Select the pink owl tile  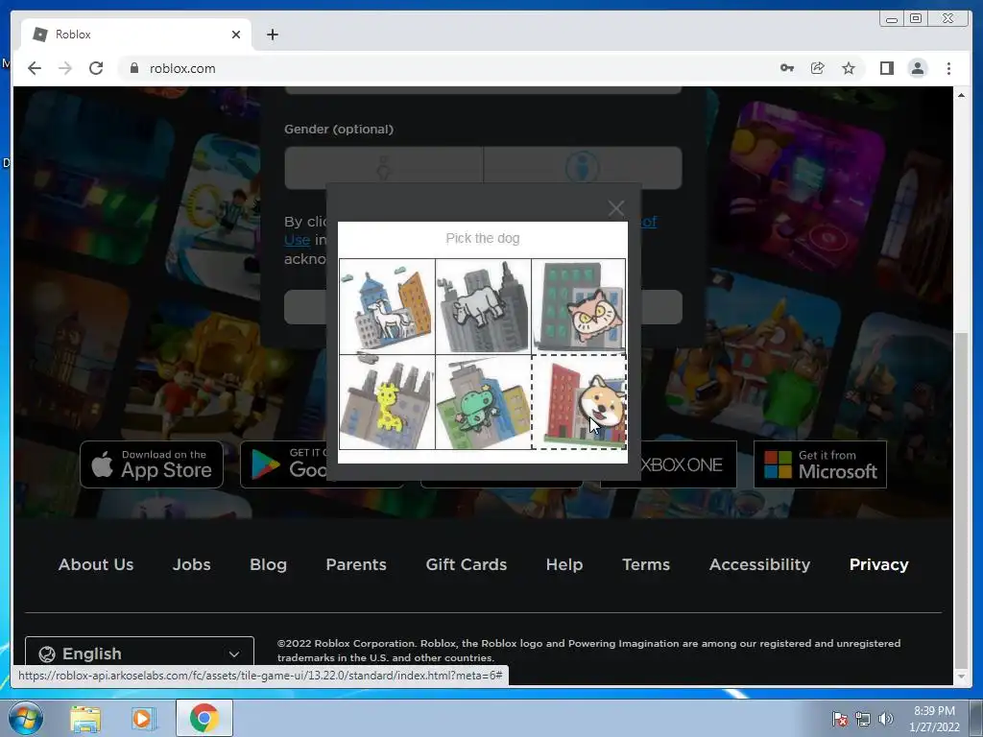click(x=579, y=306)
